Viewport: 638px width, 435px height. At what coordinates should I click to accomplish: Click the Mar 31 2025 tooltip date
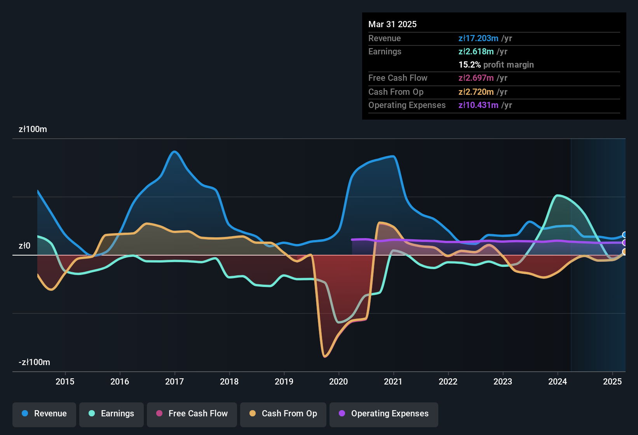[392, 24]
